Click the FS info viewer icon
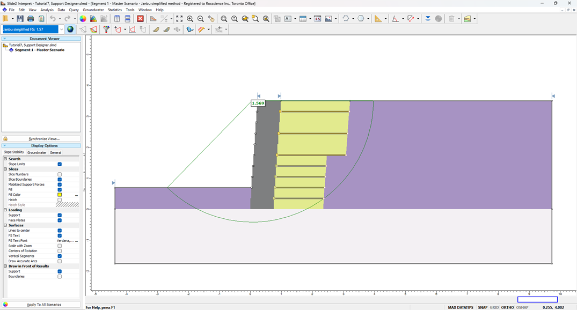This screenshot has width=577, height=310. [x=317, y=19]
